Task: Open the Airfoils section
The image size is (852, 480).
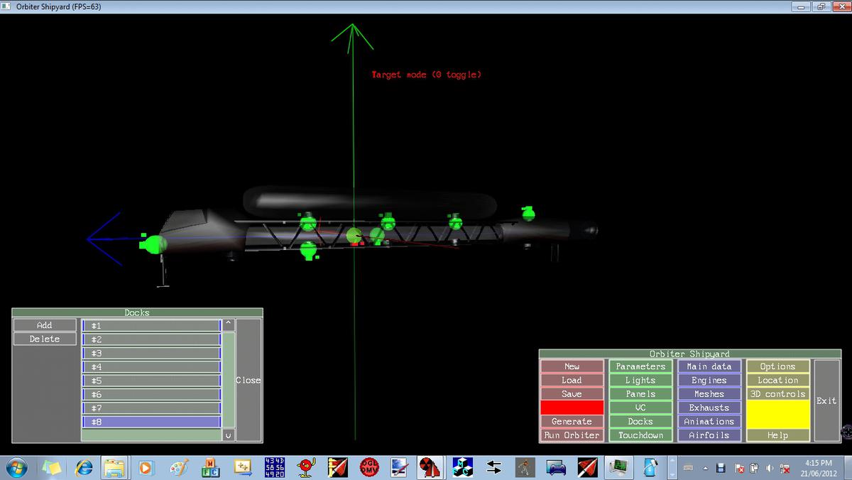Action: coord(709,435)
